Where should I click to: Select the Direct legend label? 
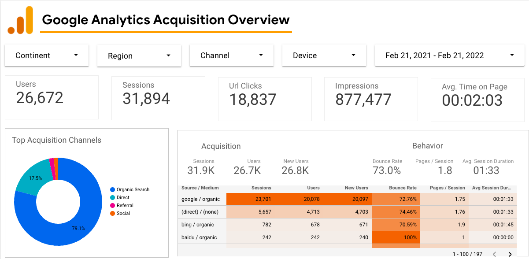coord(123,198)
